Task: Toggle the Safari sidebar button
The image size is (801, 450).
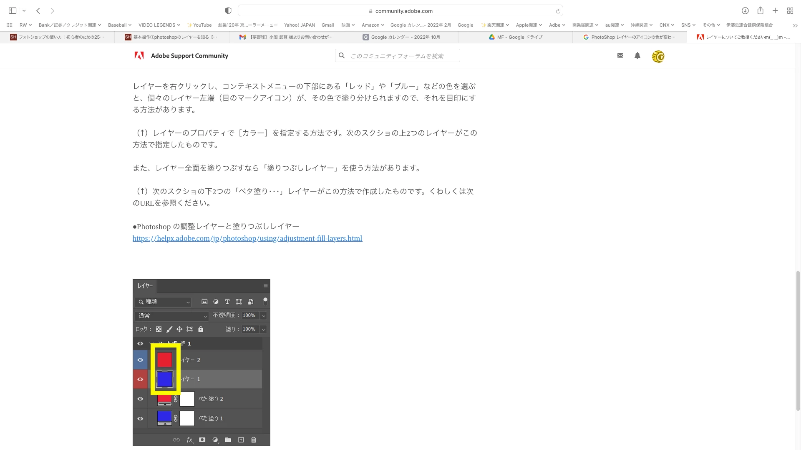Action: coord(13,11)
